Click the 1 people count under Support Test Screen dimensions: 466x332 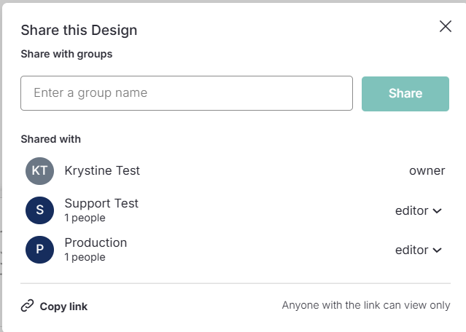coord(85,218)
